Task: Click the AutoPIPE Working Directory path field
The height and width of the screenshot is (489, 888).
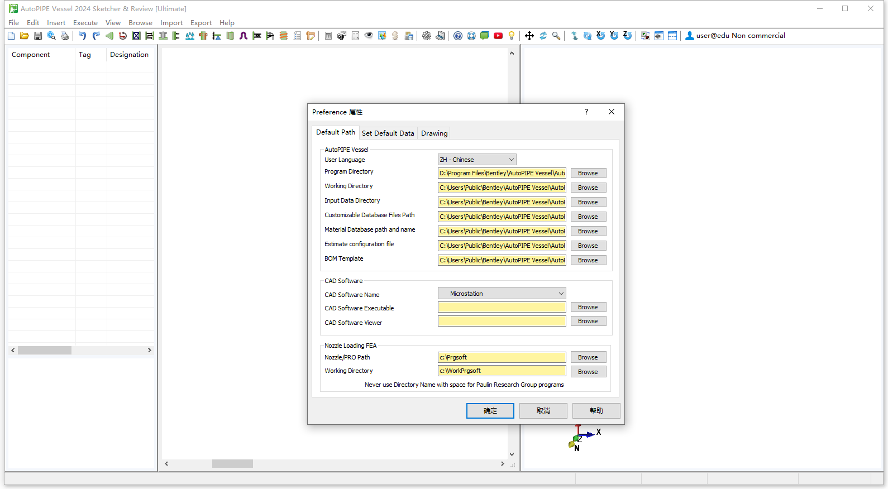Action: tap(502, 188)
